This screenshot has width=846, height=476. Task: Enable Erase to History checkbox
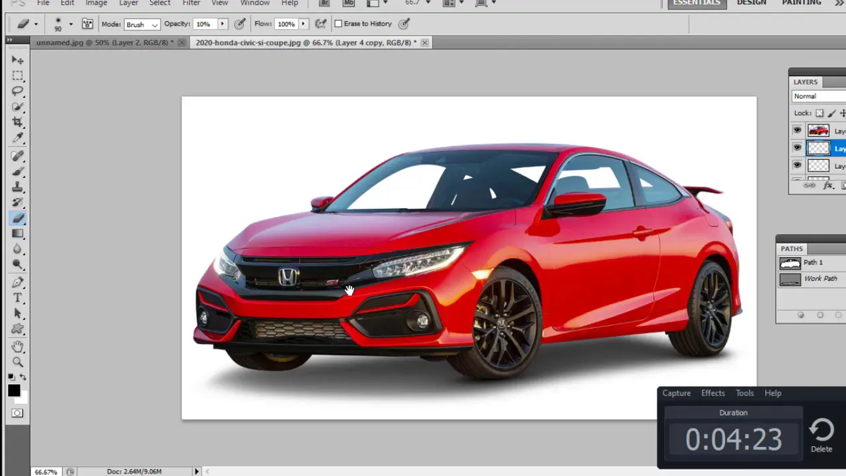[338, 24]
